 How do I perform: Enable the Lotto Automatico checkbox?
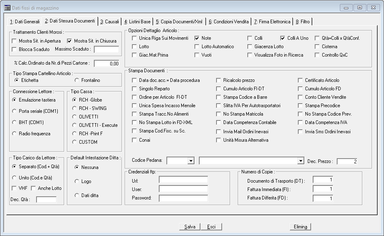coord(197,47)
